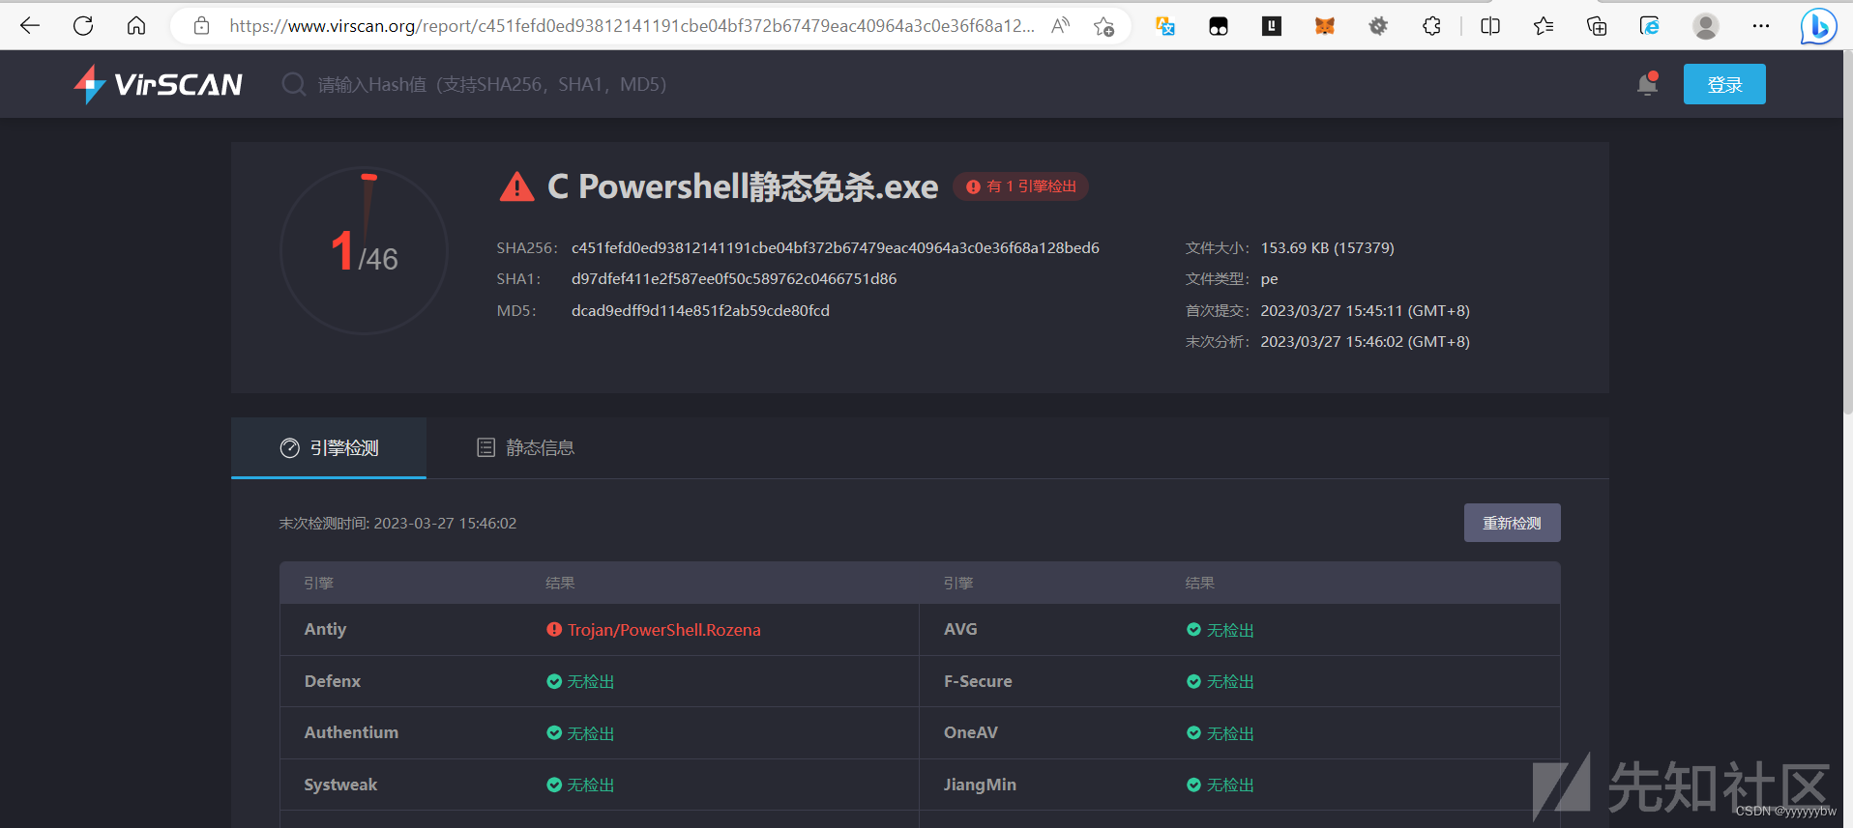Viewport: 1853px width, 828px height.
Task: Select the file type pe value
Action: coord(1269,279)
